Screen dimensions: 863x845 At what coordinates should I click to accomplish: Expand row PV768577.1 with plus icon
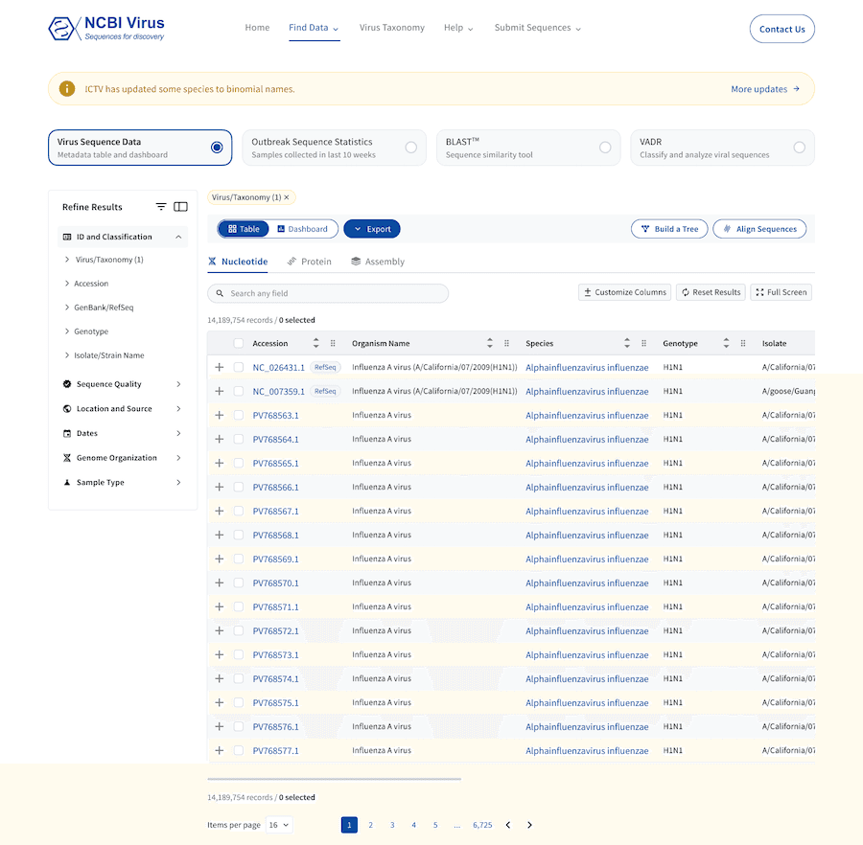(x=219, y=750)
